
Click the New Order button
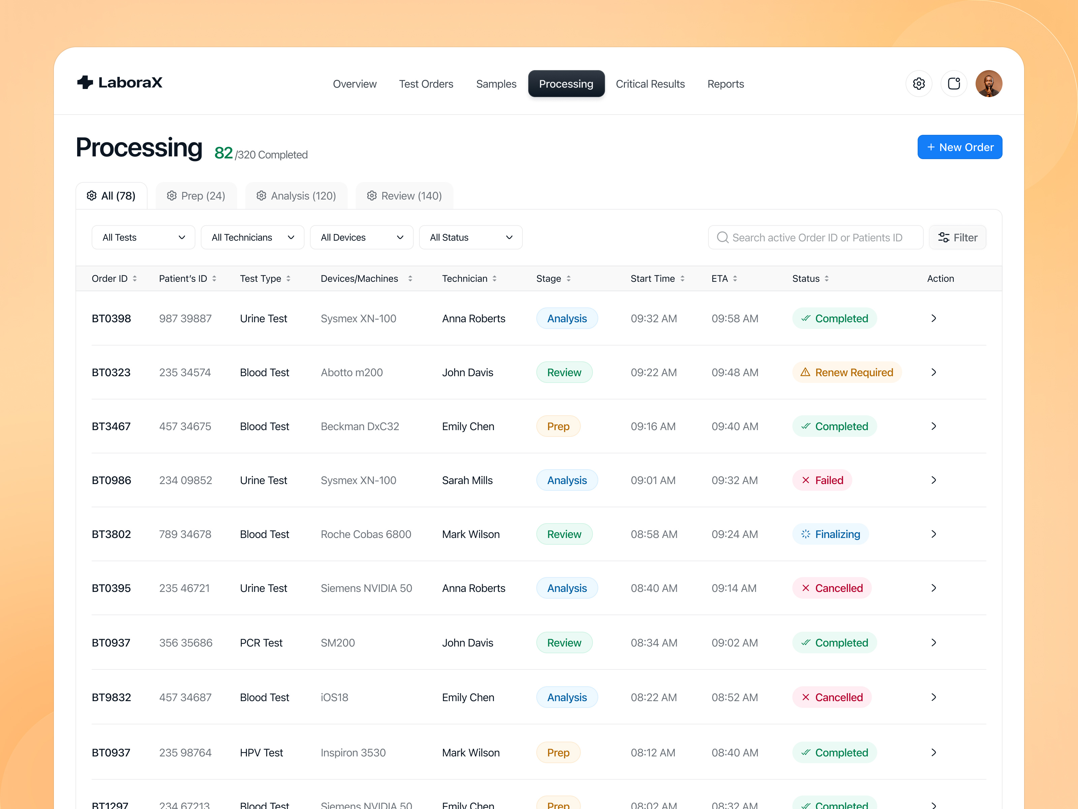(x=959, y=147)
